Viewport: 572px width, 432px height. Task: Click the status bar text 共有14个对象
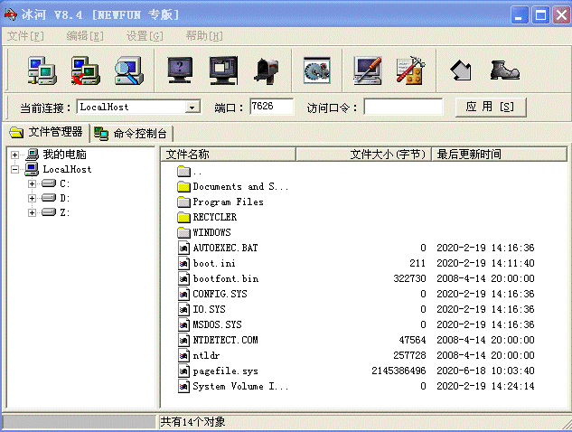(x=193, y=422)
